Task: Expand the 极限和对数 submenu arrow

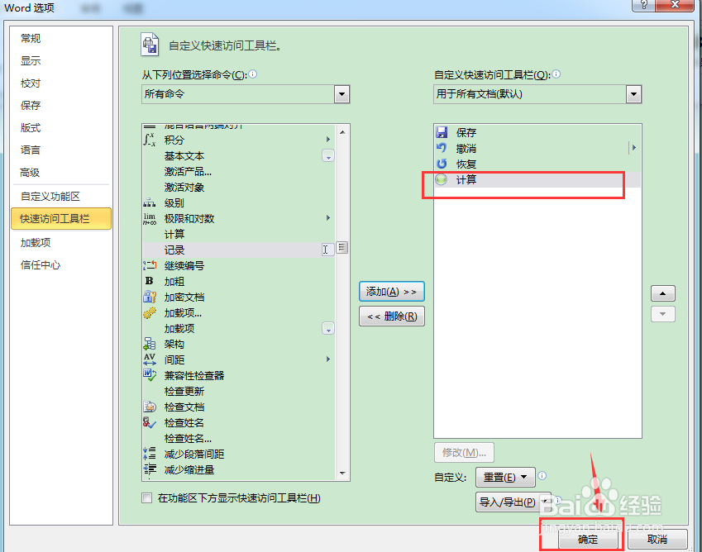Action: point(328,218)
